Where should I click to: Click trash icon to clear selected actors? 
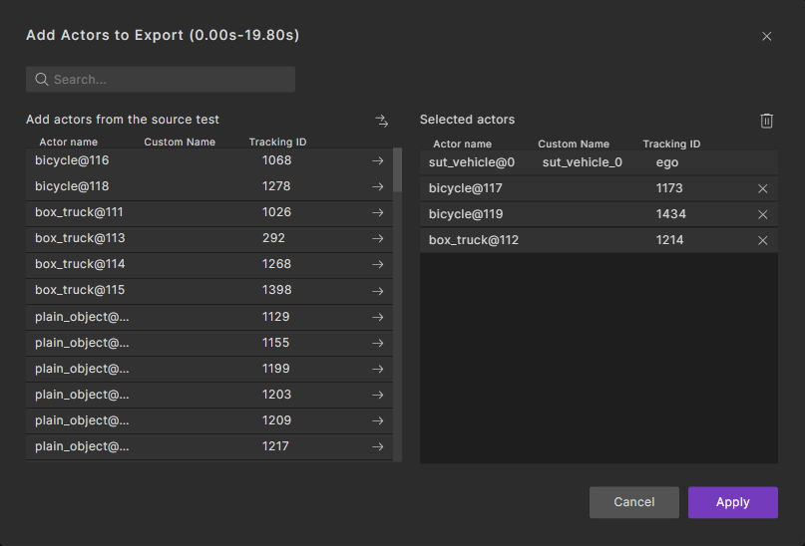pyautogui.click(x=766, y=121)
